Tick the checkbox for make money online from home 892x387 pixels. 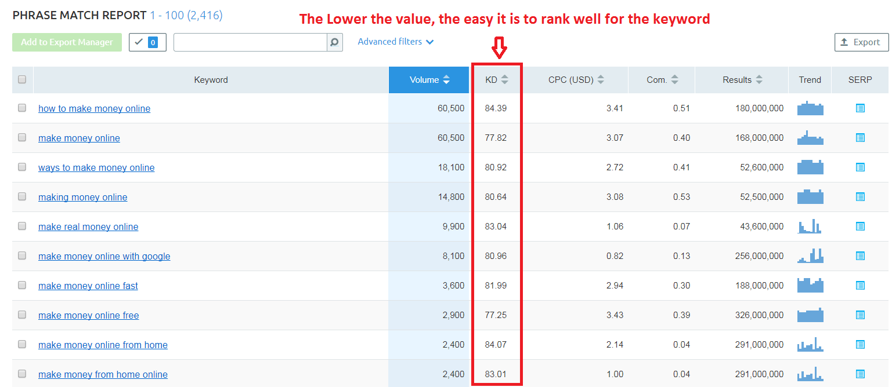tap(22, 344)
